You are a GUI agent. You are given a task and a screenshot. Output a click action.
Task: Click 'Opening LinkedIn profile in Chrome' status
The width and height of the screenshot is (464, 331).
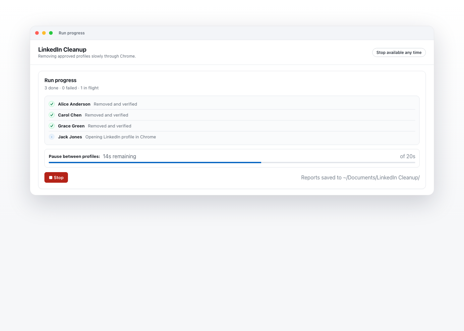point(121,137)
